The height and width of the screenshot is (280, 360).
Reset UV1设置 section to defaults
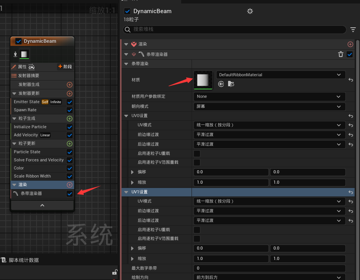(x=351, y=192)
